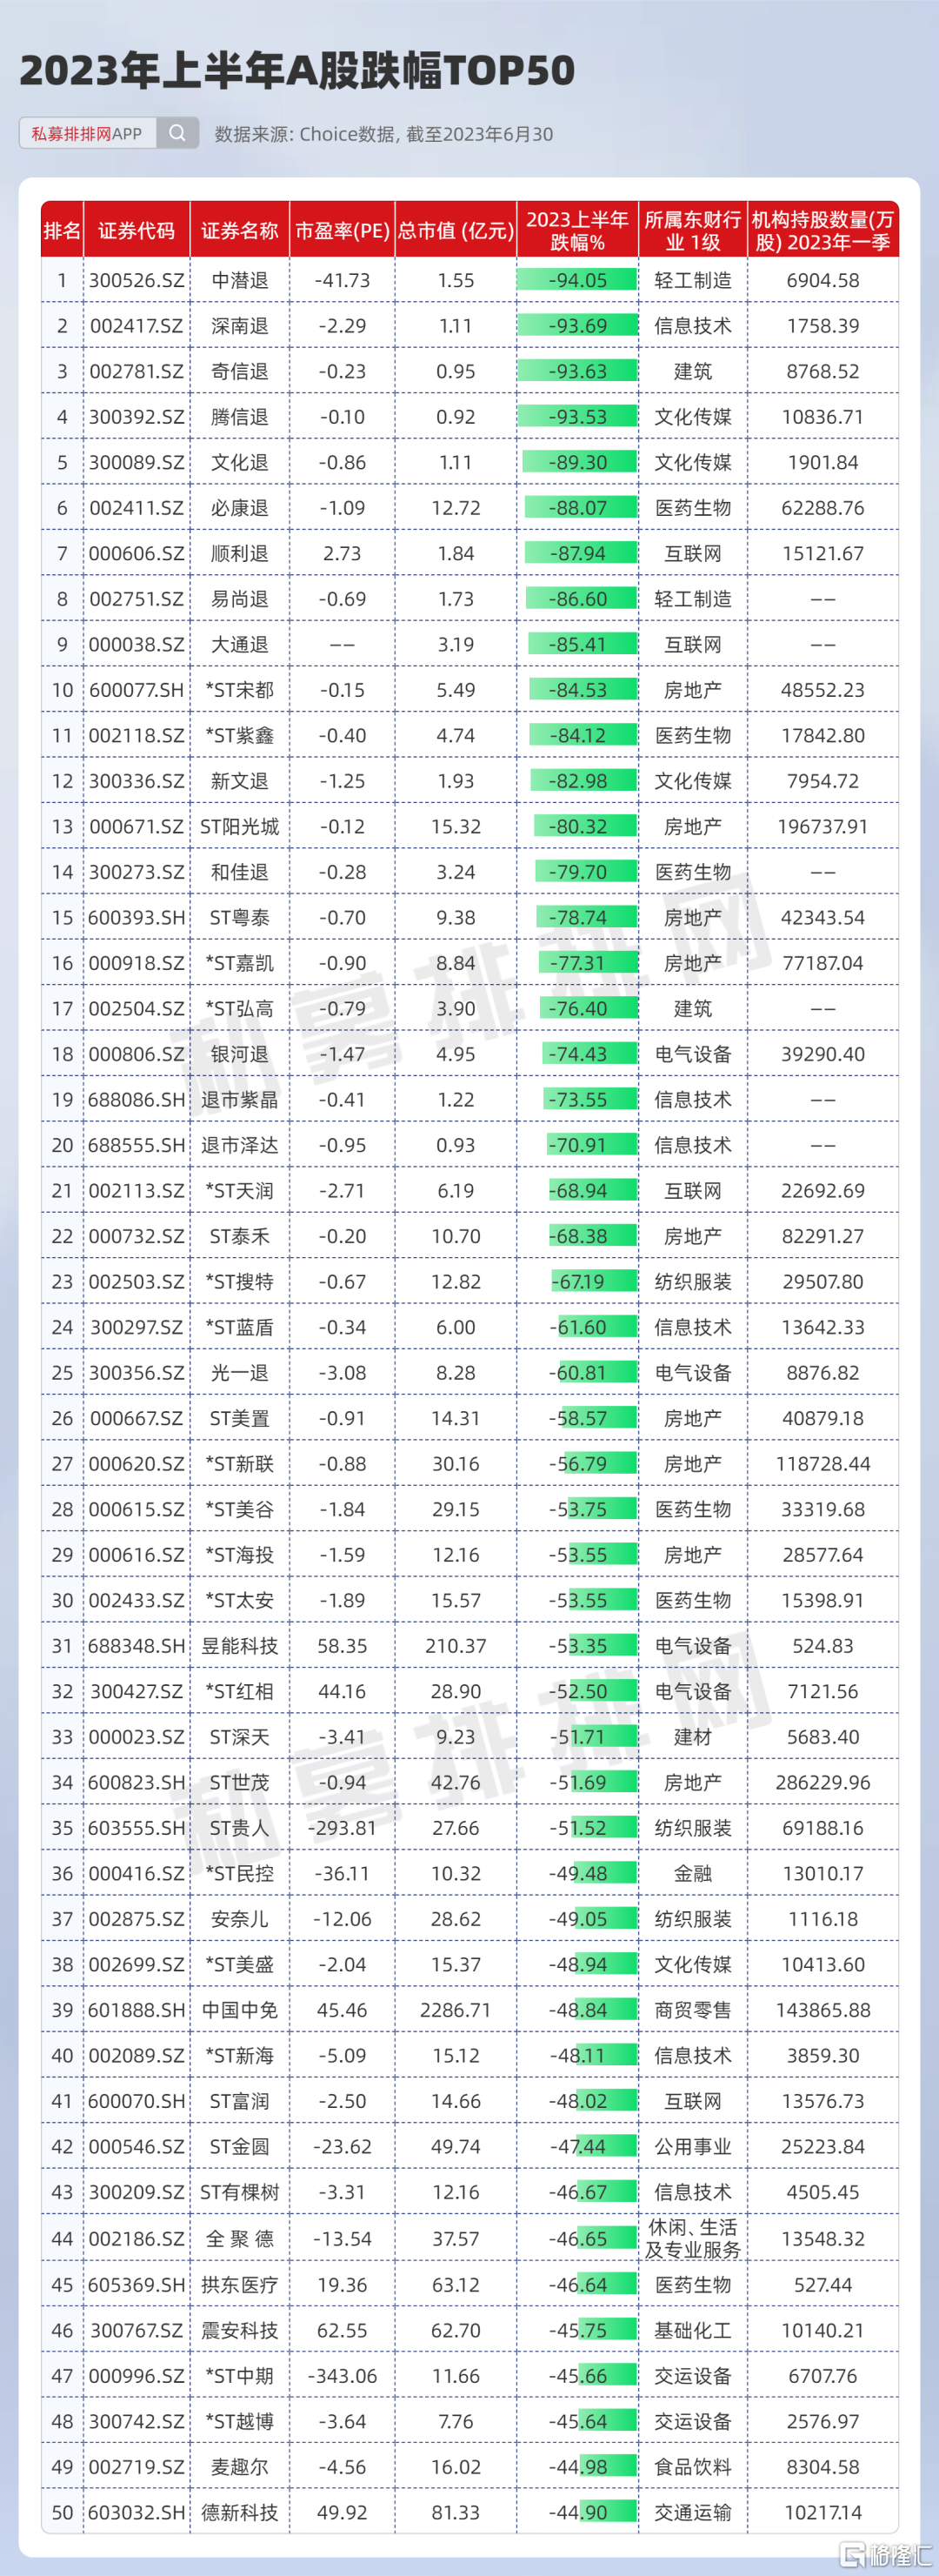The height and width of the screenshot is (2576, 939).
Task: Click the 市盈率(PE) column header
Action: coord(343,230)
